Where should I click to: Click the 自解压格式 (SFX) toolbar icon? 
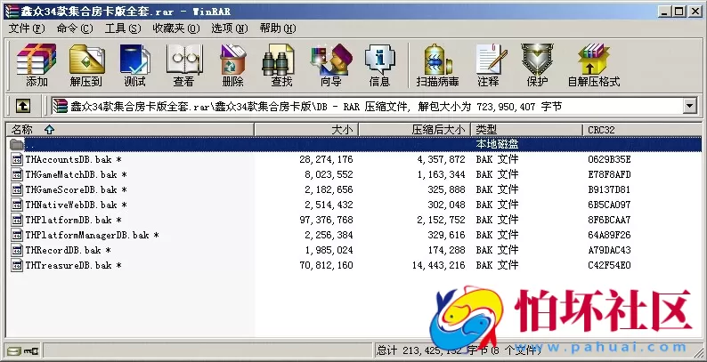coord(594,60)
